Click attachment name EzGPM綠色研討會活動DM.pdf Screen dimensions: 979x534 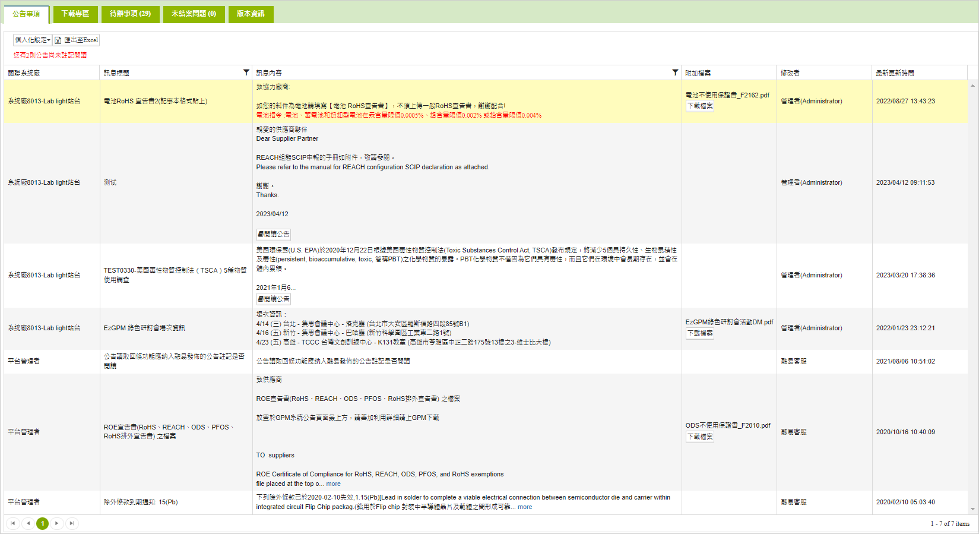(x=730, y=322)
